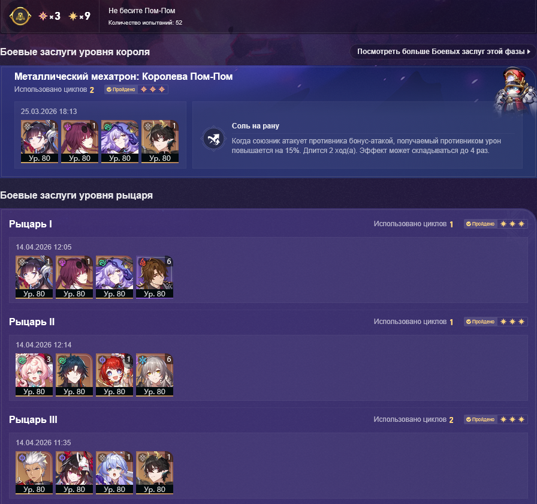The height and width of the screenshot is (504, 537).
Task: Select purple-haired hat character in king-tier team
Action: pyautogui.click(x=120, y=141)
